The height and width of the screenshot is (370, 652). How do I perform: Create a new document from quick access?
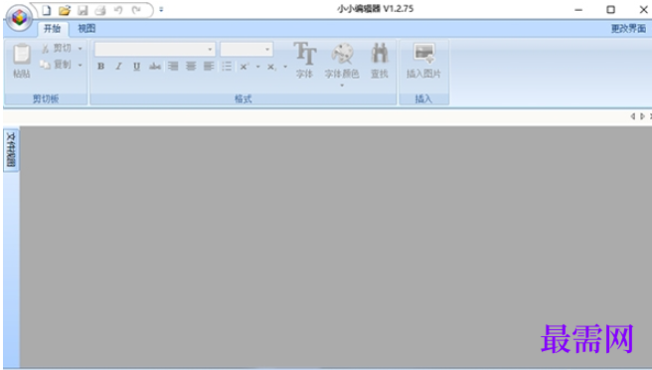point(46,10)
